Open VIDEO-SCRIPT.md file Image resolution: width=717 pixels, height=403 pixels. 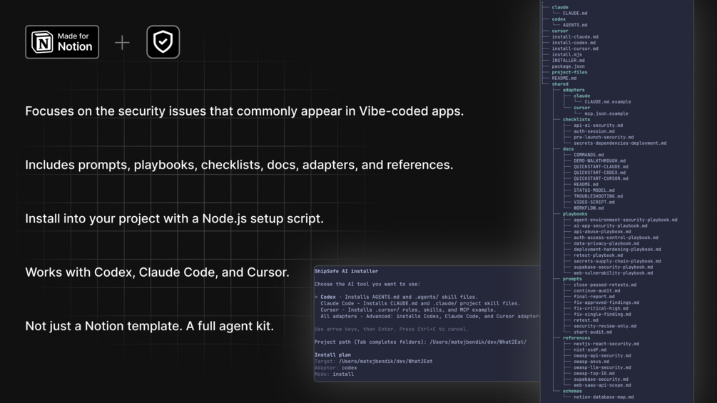pos(594,203)
